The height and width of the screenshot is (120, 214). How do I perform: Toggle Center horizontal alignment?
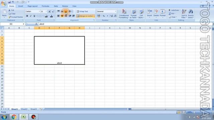pos(62,16)
